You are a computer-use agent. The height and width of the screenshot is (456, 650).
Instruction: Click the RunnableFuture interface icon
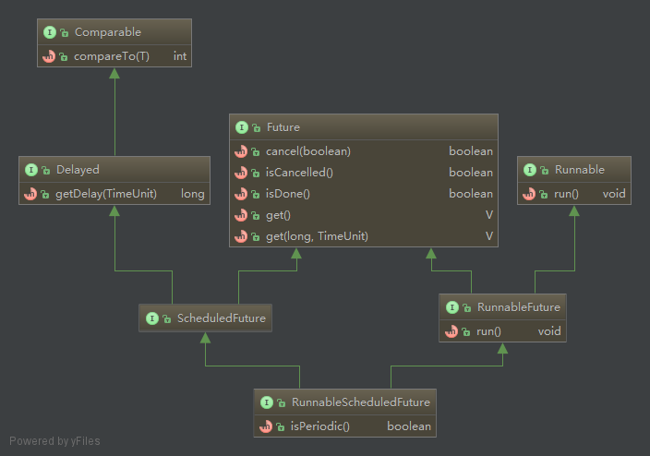pyautogui.click(x=452, y=307)
